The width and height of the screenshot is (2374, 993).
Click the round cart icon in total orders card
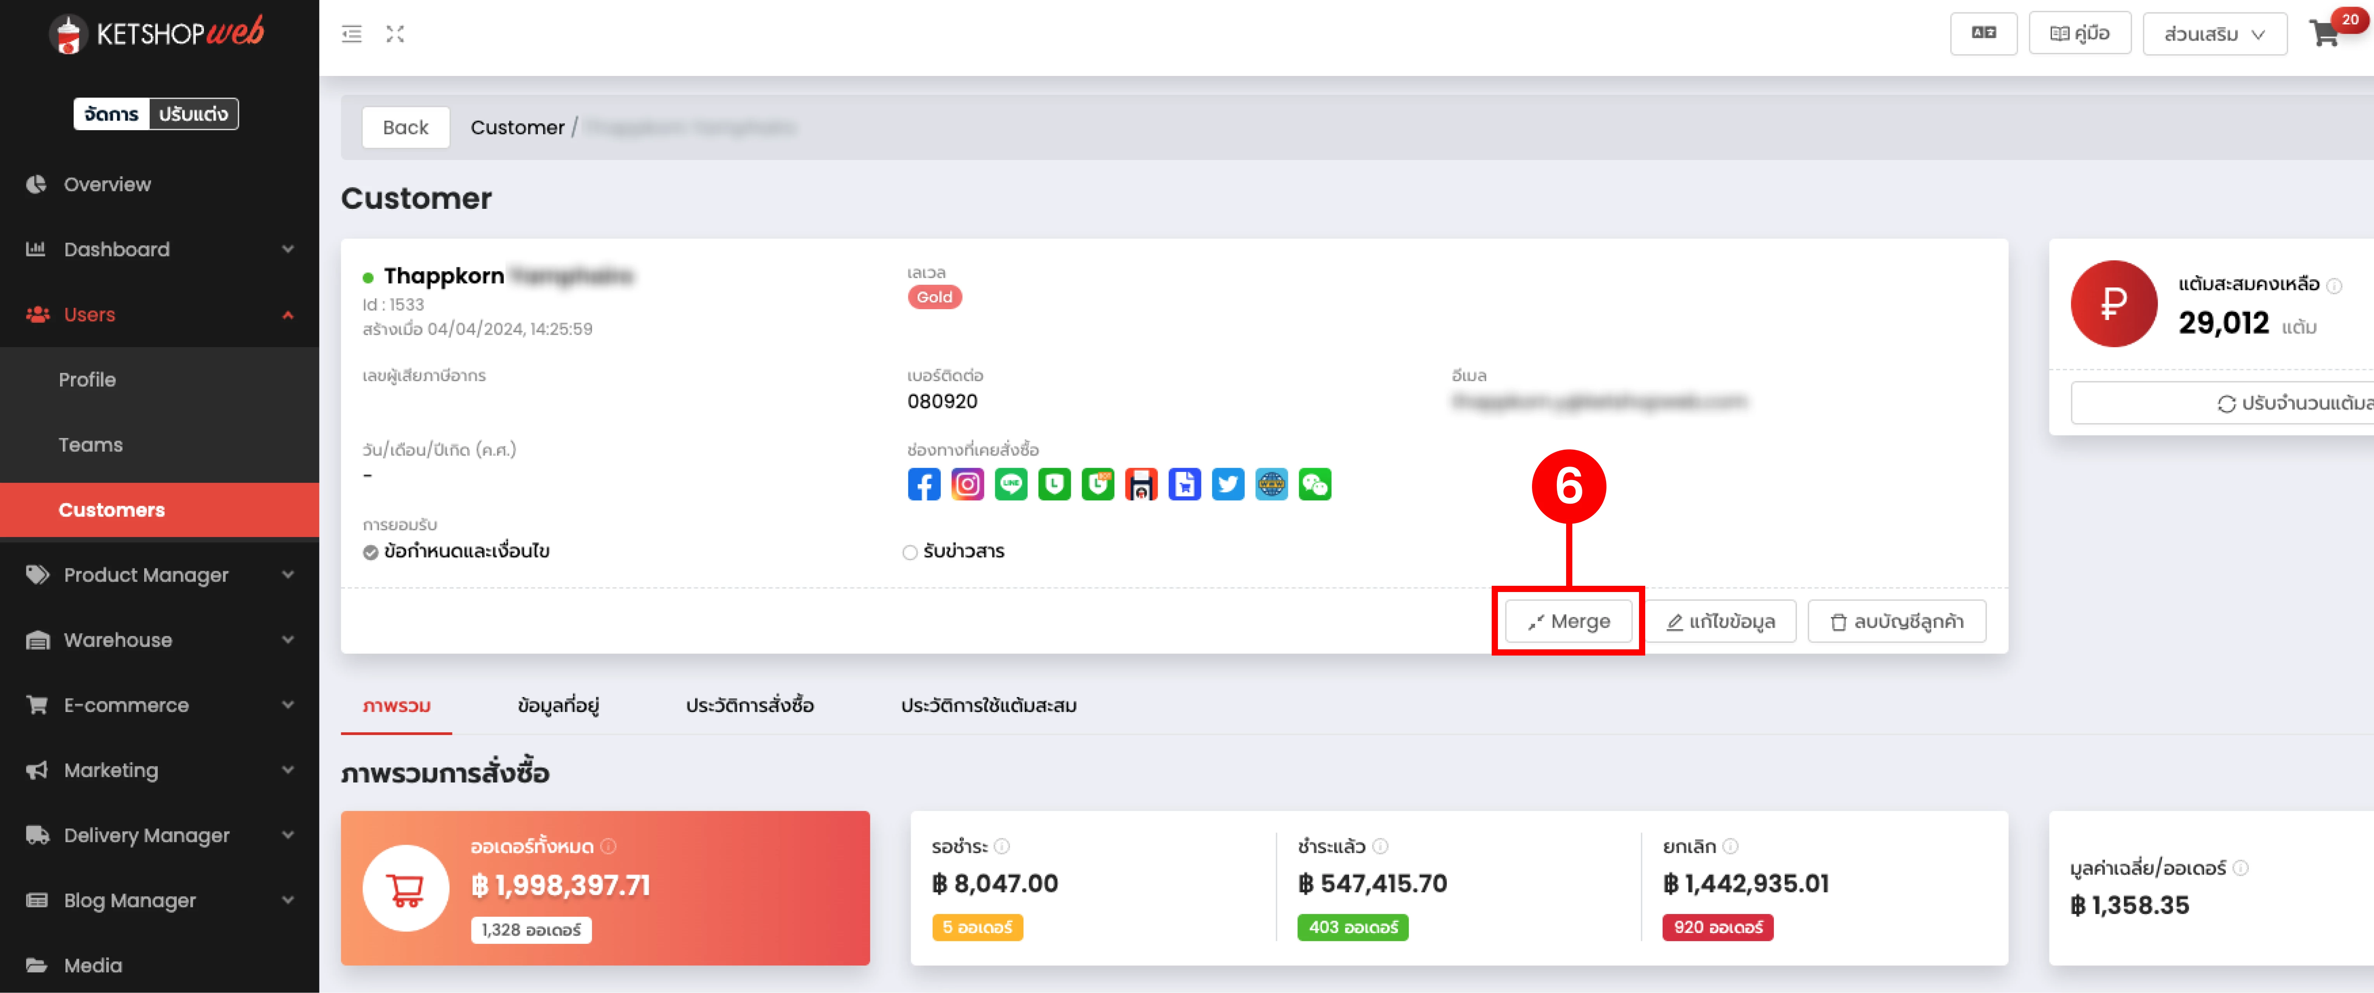[405, 888]
